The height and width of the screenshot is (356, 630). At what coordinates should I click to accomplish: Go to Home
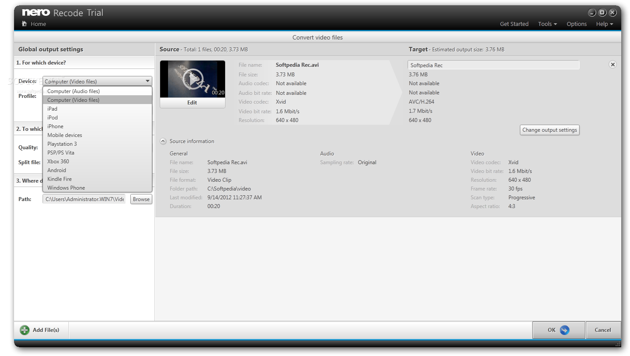coord(38,24)
